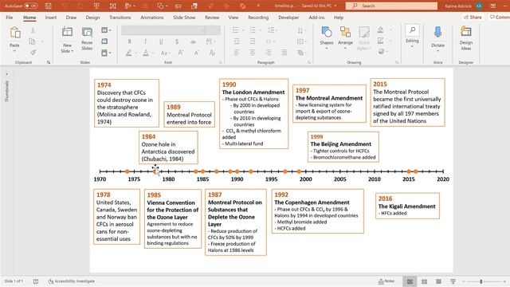The image size is (510, 287).
Task: Click the Comments button
Action: click(x=499, y=18)
